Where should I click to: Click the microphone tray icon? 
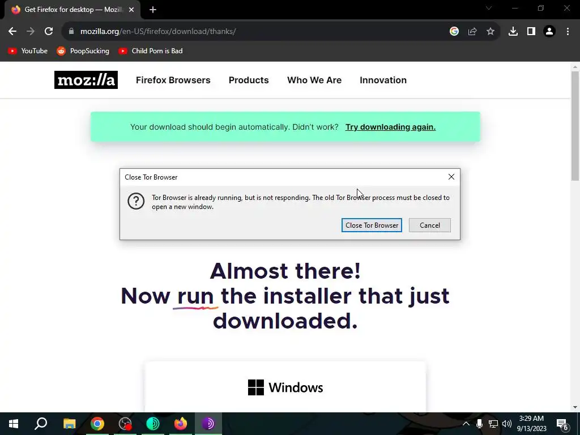click(x=479, y=424)
